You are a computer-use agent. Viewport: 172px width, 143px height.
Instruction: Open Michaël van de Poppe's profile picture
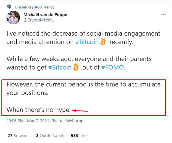[13, 18]
